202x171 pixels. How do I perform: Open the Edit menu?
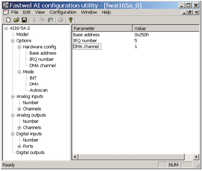point(27,12)
